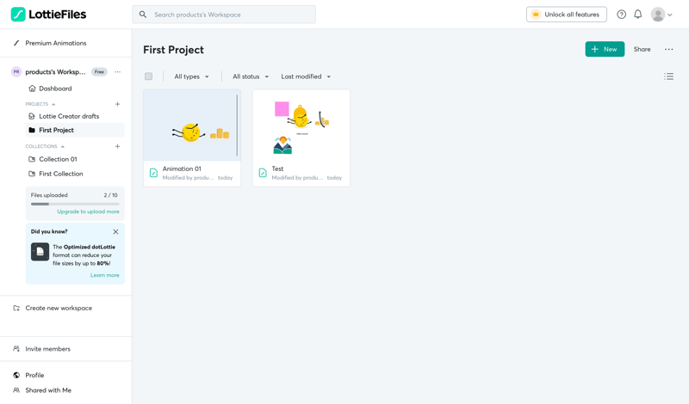
Task: Click the 2 / 10 files count
Action: tap(111, 195)
